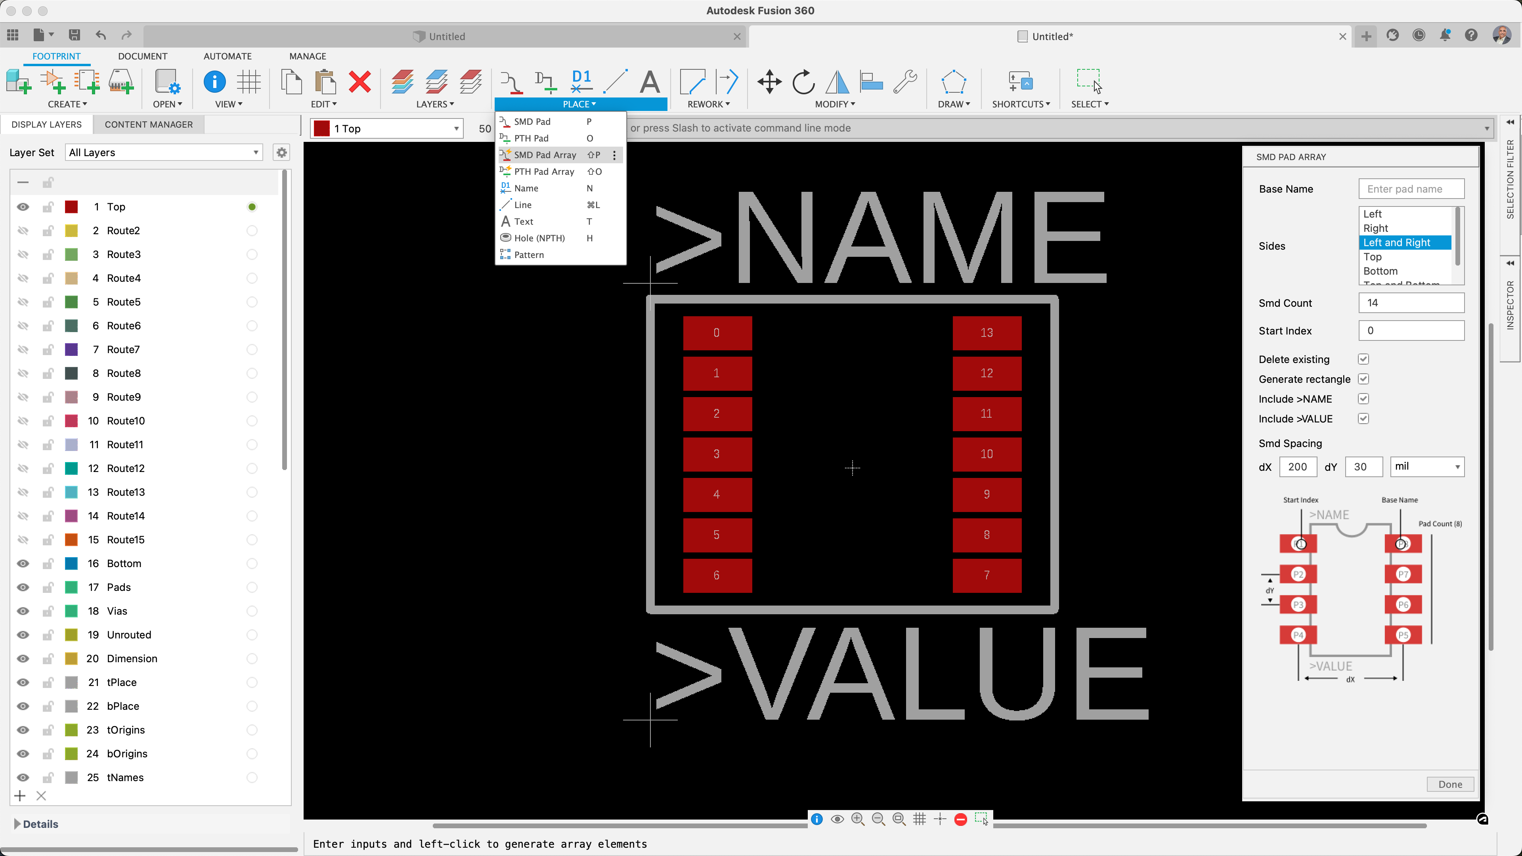Click the red Stop command icon at bottom
This screenshot has height=856, width=1522.
pos(960,820)
